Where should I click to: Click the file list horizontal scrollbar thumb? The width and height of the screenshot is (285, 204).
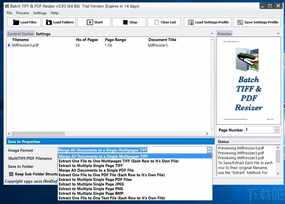pyautogui.click(x=38, y=133)
